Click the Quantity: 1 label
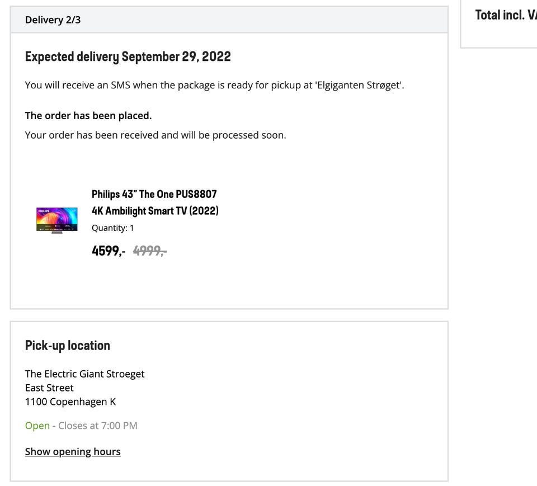537x486 pixels. tap(112, 228)
